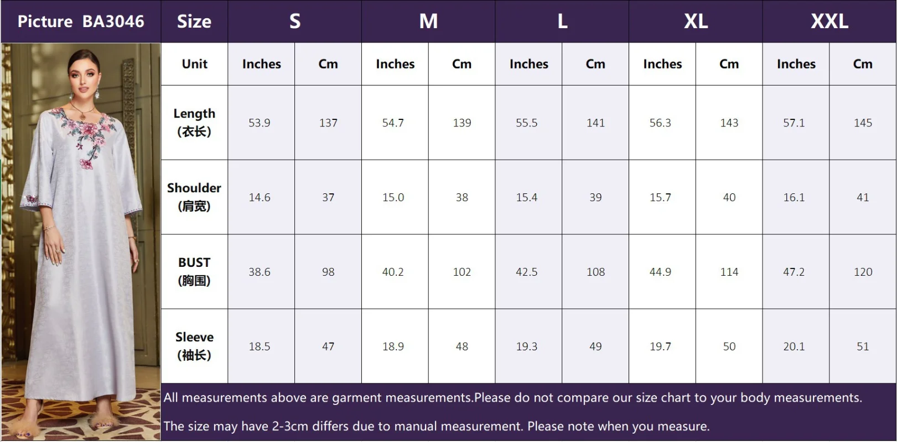897x442 pixels.
Task: Click the Unit row label cell
Action: tap(194, 64)
